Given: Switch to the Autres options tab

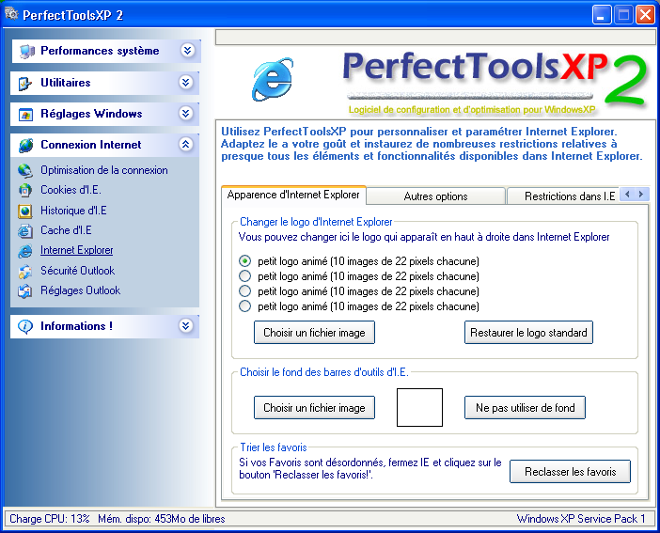Looking at the screenshot, I should [x=435, y=196].
